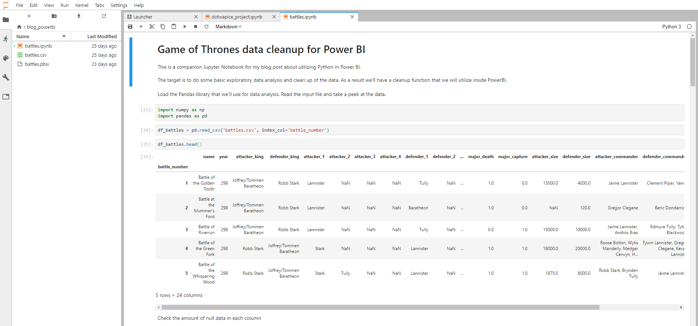Close the dotwapice_project.ipynb tab
698x326 pixels.
coord(274,17)
